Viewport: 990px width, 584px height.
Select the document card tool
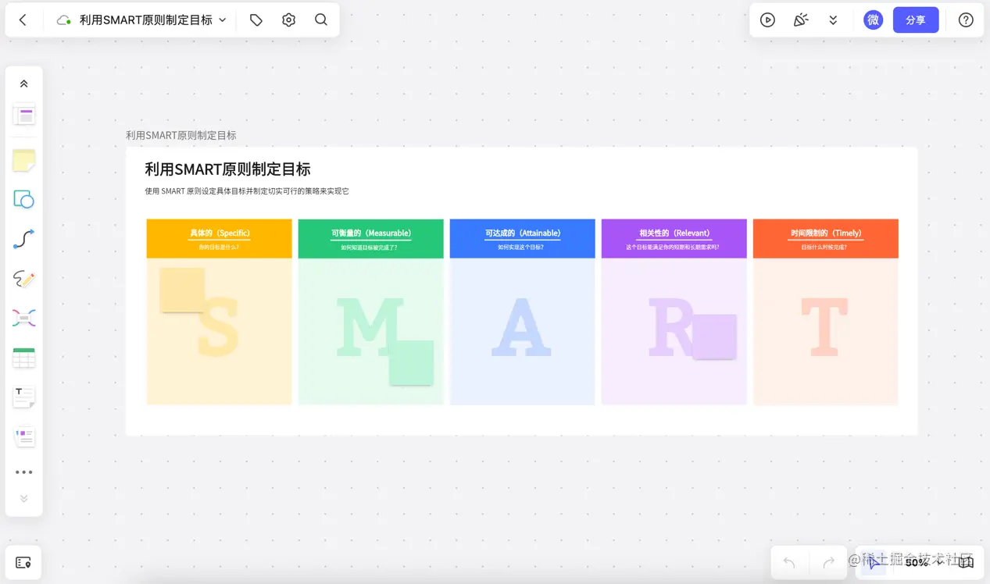[x=24, y=436]
